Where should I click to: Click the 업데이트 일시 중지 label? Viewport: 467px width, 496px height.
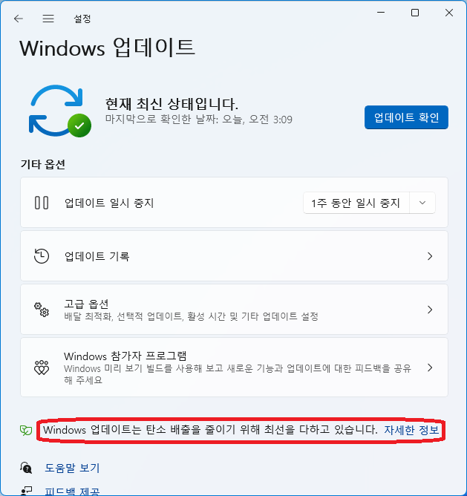tap(109, 203)
